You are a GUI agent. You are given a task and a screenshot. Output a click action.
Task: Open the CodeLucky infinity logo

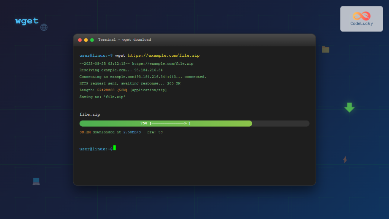(361, 15)
